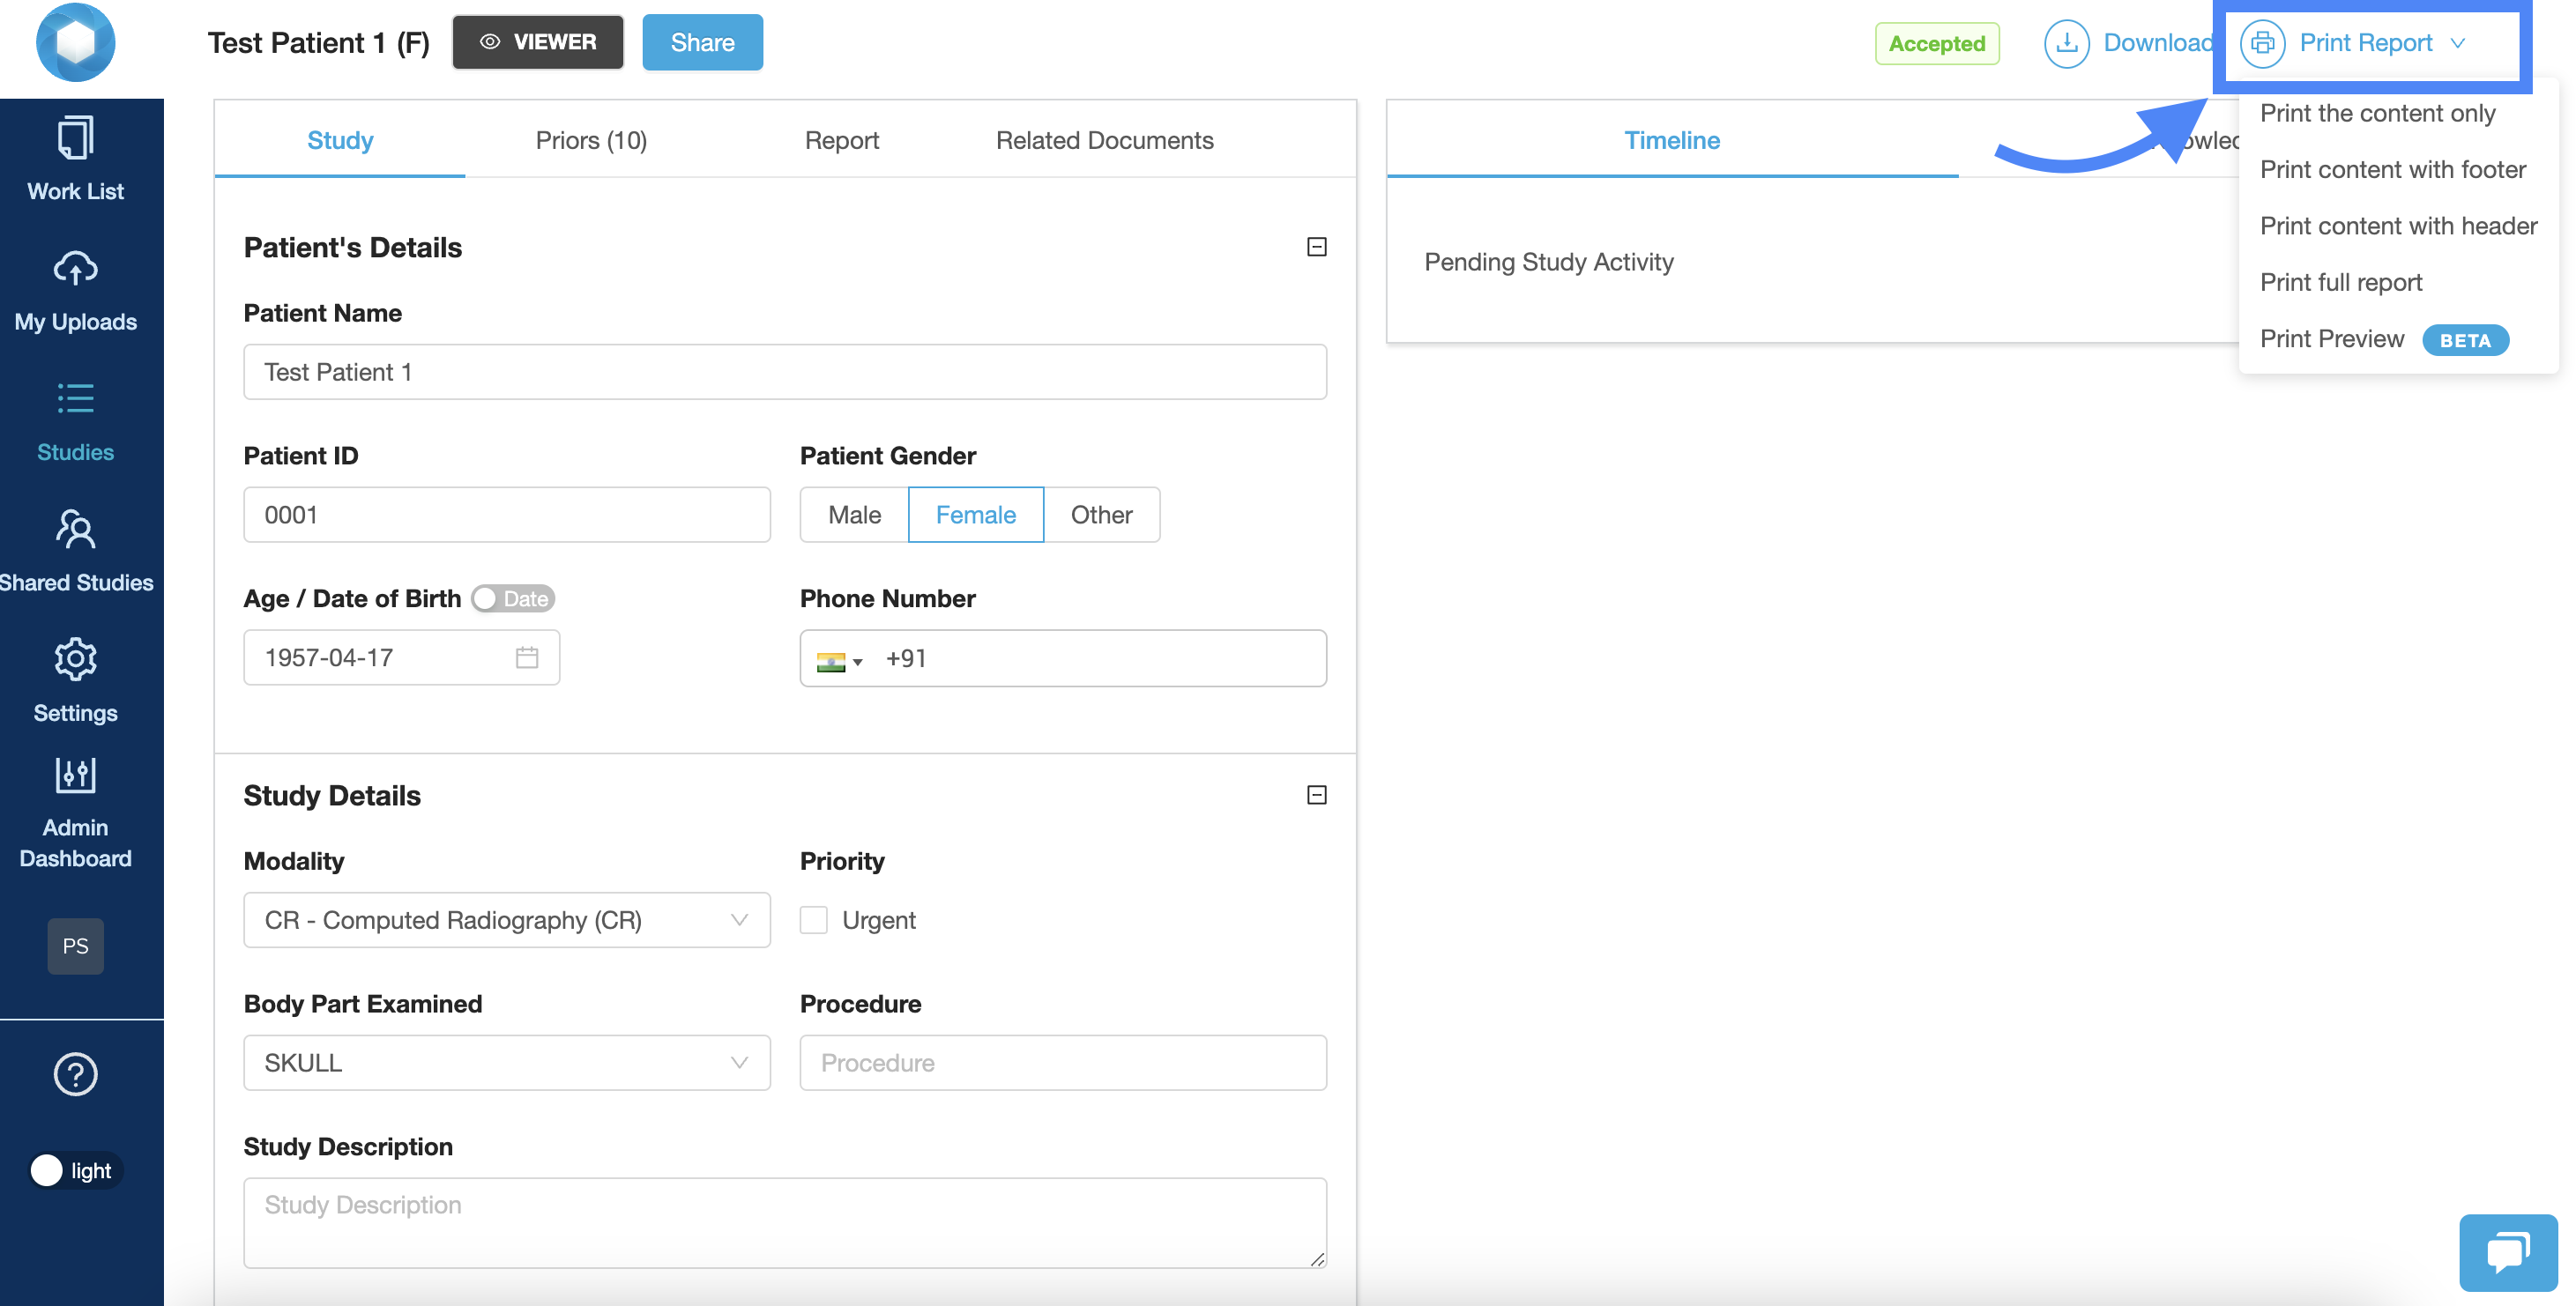Open the Admin Dashboard sliders icon

(75, 775)
